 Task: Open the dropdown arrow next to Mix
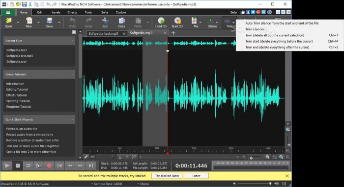coord(201,23)
